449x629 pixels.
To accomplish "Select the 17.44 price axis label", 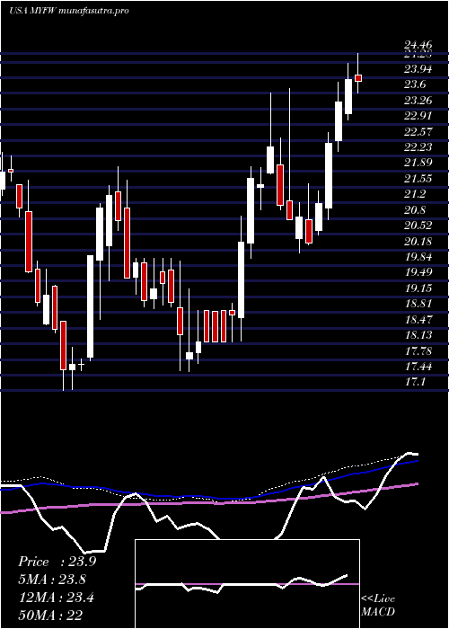I will pyautogui.click(x=418, y=367).
